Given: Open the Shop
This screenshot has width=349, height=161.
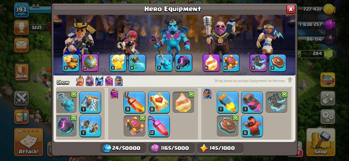Looking at the screenshot, I should click(321, 142).
